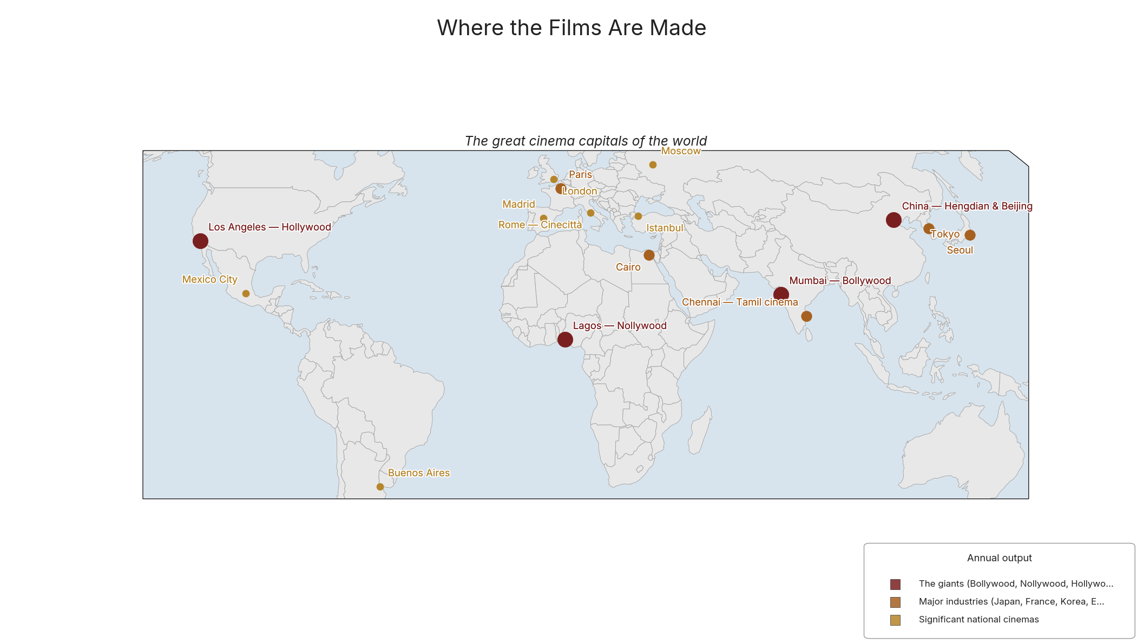Click the 'Tokyo' label
This screenshot has width=1143, height=643.
(x=945, y=234)
